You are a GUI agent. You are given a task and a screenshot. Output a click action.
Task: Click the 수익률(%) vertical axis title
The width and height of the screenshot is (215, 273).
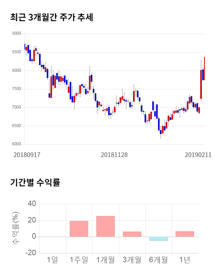tap(15, 229)
